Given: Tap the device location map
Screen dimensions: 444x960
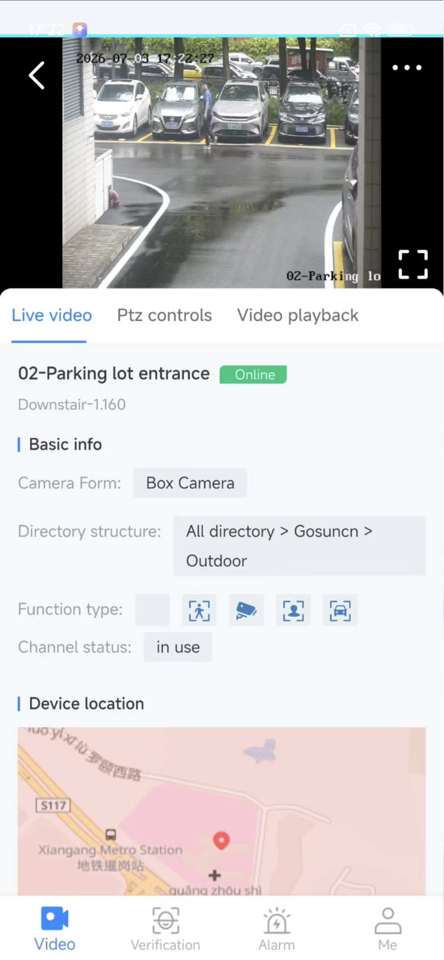Looking at the screenshot, I should click(x=221, y=811).
